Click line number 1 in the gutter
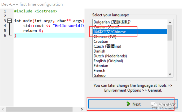The image size is (182, 112). pos(5,11)
